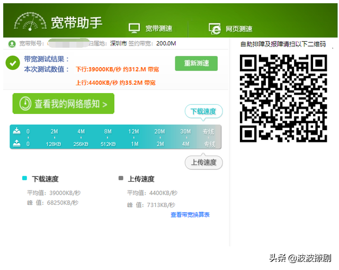Image resolution: width=339 pixels, height=270 pixels.
Task: Click the 深圳市 location text
Action: (x=118, y=43)
